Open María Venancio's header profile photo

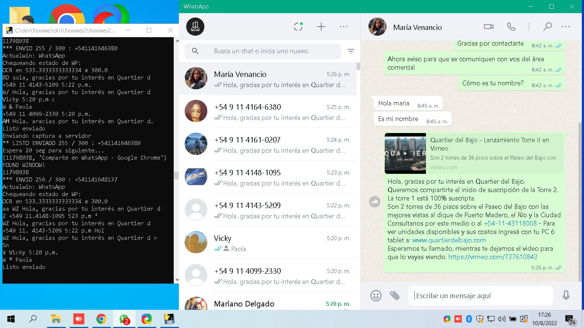click(x=377, y=27)
